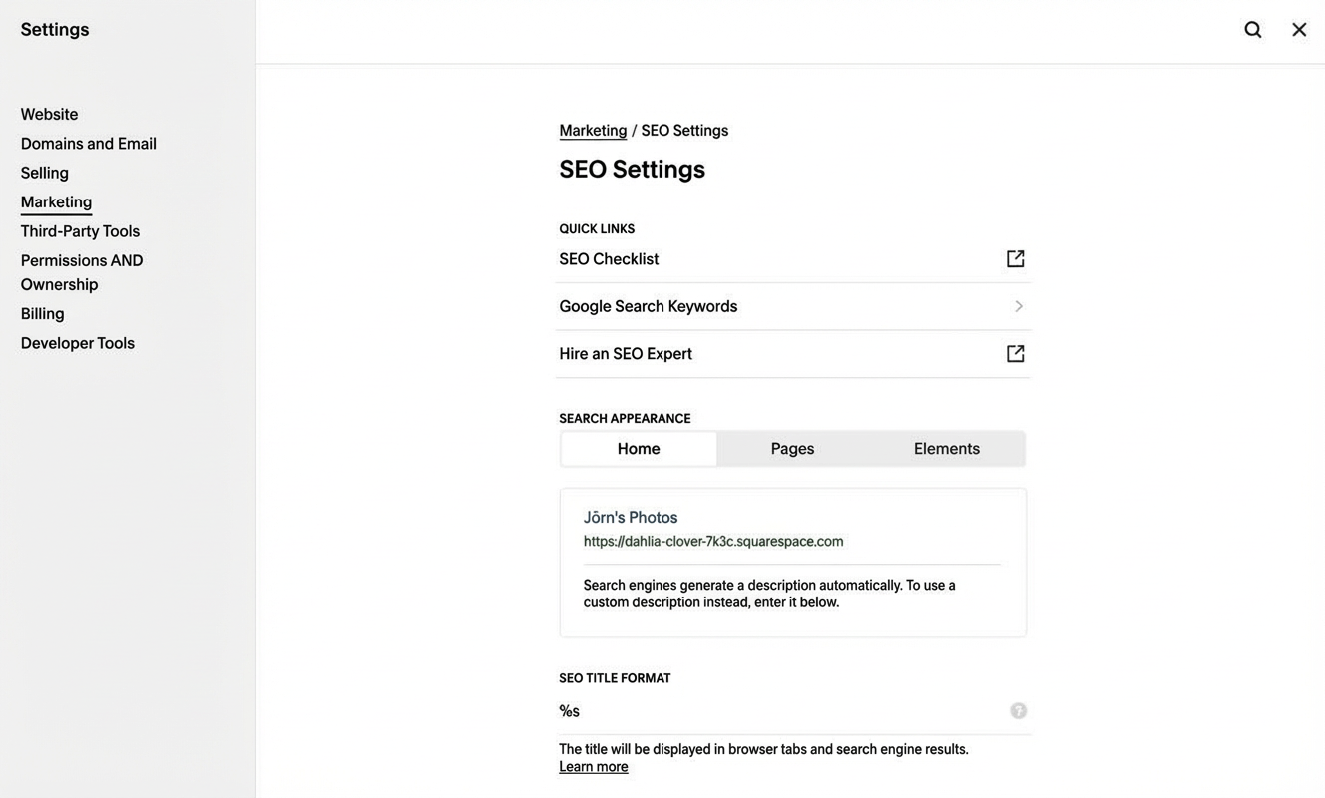Open Permissions AND Ownership settings

coord(82,269)
